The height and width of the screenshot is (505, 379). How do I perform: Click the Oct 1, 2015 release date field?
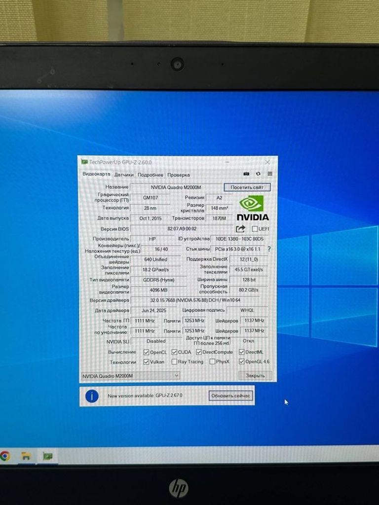(150, 218)
